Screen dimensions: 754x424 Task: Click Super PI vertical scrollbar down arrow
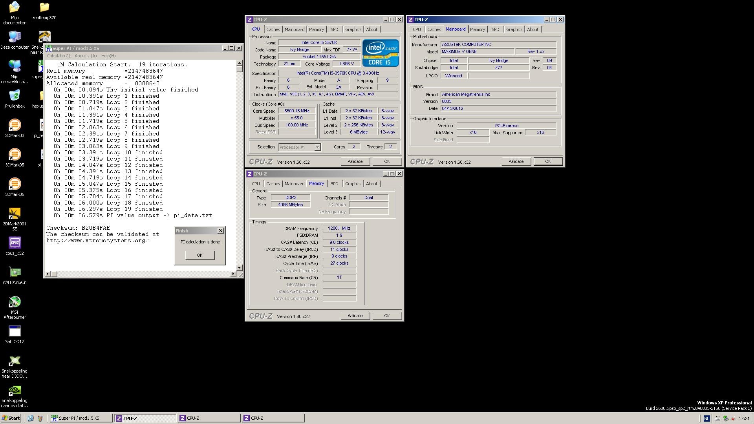pyautogui.click(x=239, y=267)
